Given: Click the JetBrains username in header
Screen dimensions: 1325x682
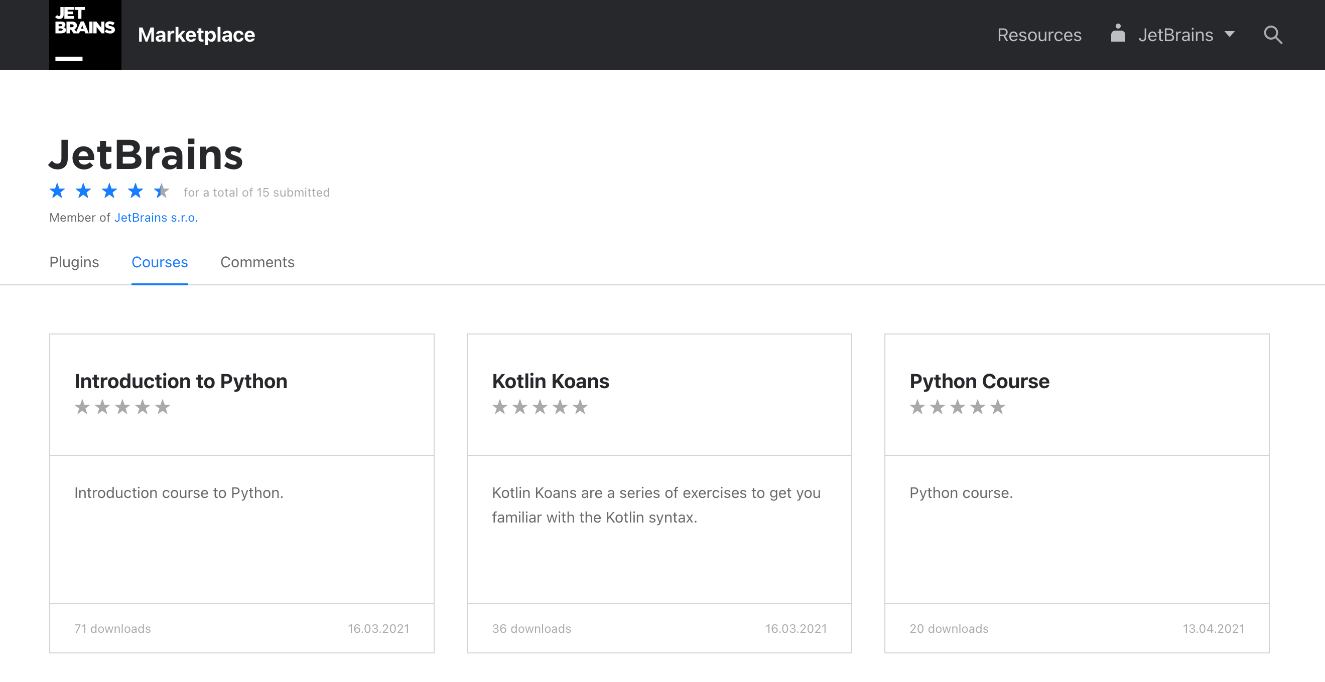Looking at the screenshot, I should (x=1175, y=35).
